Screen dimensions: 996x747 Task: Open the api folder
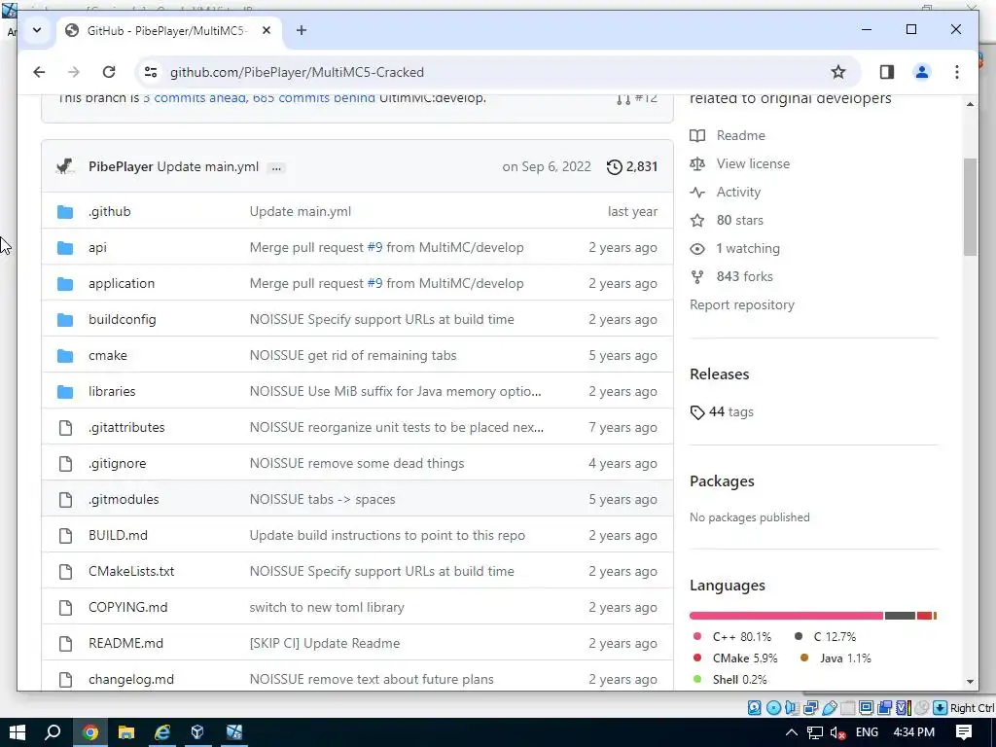(x=97, y=248)
